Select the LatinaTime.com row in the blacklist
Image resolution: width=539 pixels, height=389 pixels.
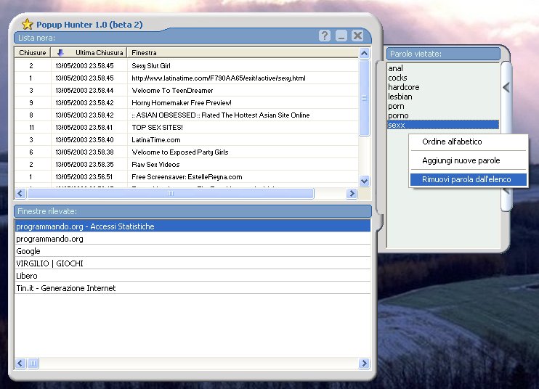[x=156, y=139]
